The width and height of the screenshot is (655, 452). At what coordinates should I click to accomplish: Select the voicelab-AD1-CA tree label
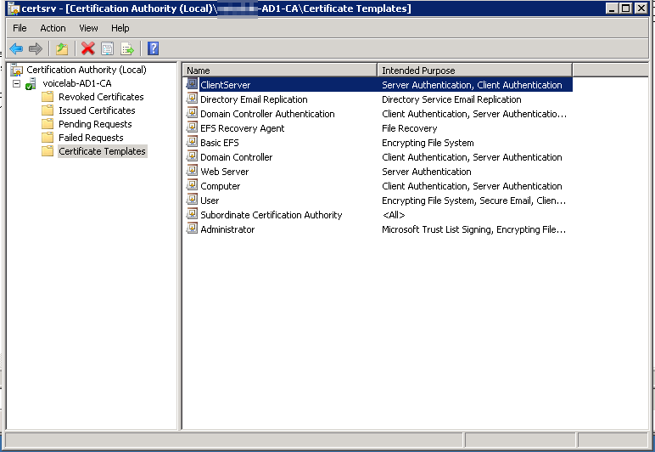tap(77, 83)
